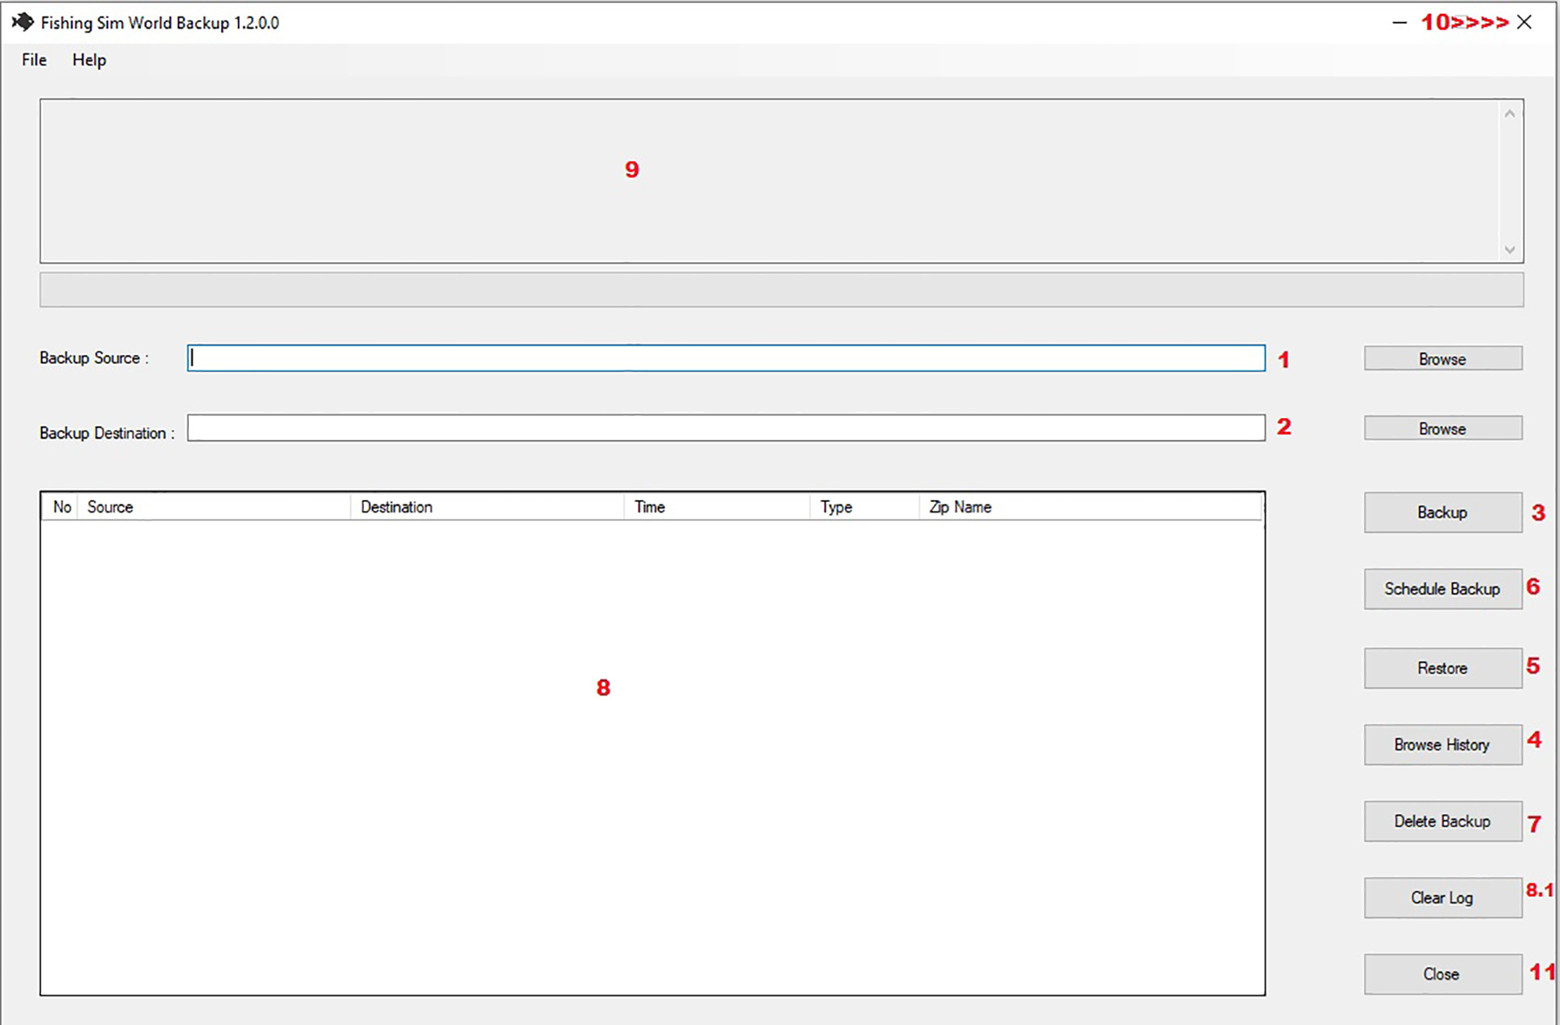
Task: Click the progress bar below the log
Action: coord(781,289)
